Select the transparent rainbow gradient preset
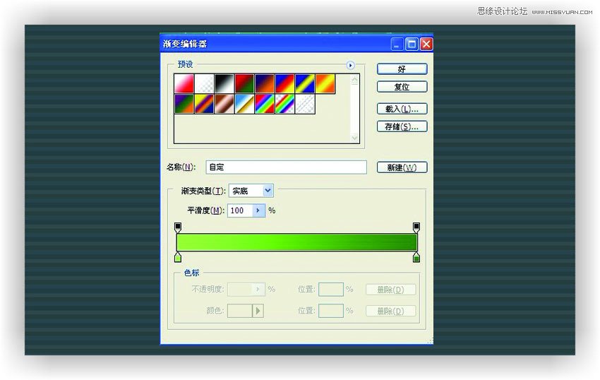 click(x=285, y=104)
